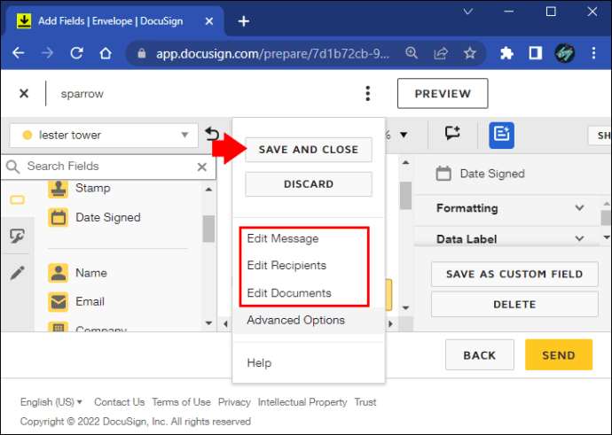Viewport: 612px width, 435px height.
Task: Expand the Formatting section
Action: point(511,208)
